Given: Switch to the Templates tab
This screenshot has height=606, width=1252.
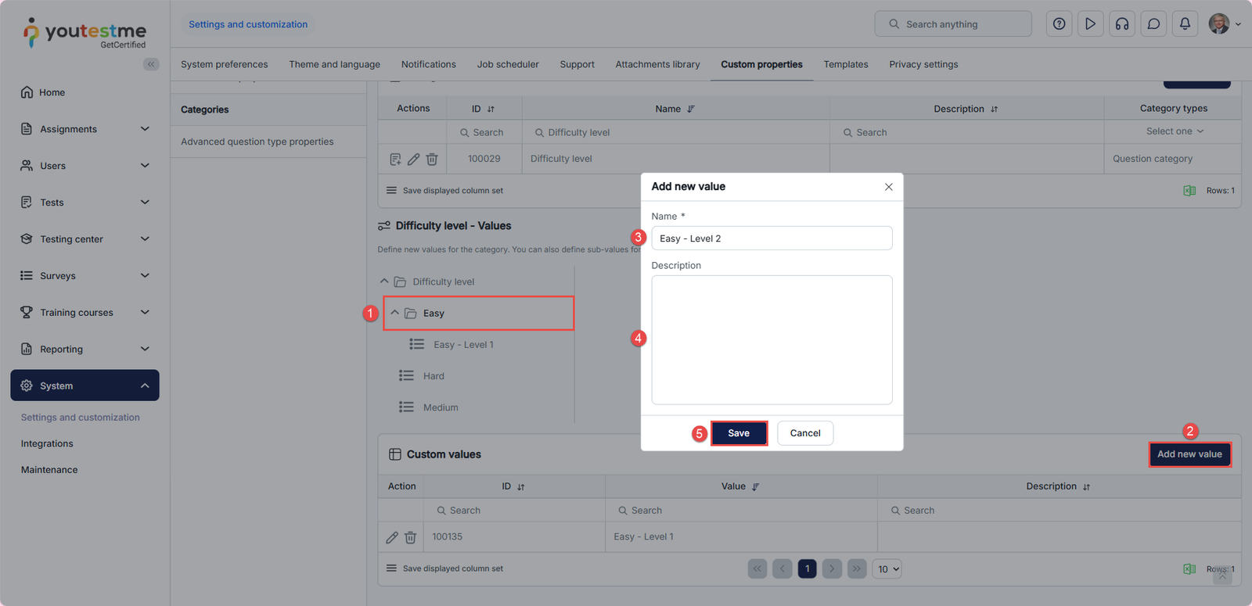Looking at the screenshot, I should click(845, 64).
